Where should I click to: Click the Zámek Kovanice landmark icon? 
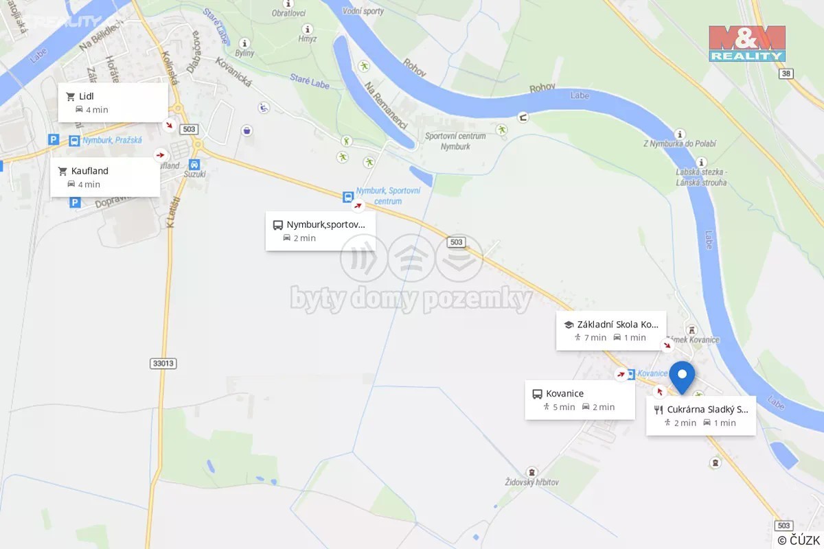tap(691, 330)
